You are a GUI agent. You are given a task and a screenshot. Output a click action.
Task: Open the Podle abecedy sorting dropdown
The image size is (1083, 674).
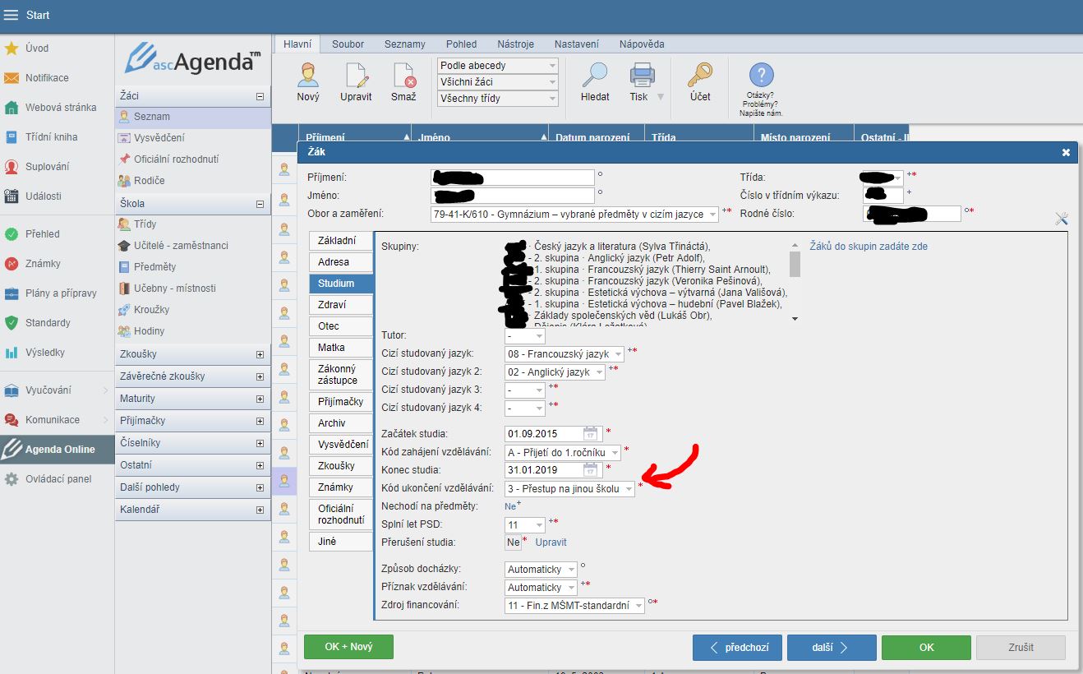pos(552,66)
